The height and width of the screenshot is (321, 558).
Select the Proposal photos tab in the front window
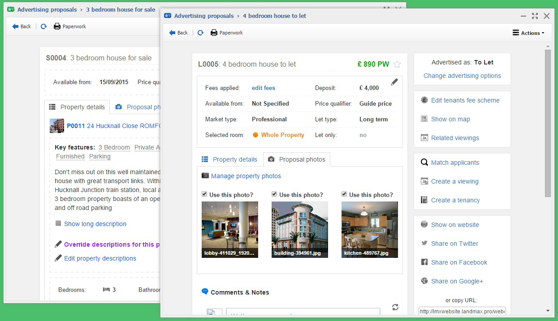pos(297,159)
